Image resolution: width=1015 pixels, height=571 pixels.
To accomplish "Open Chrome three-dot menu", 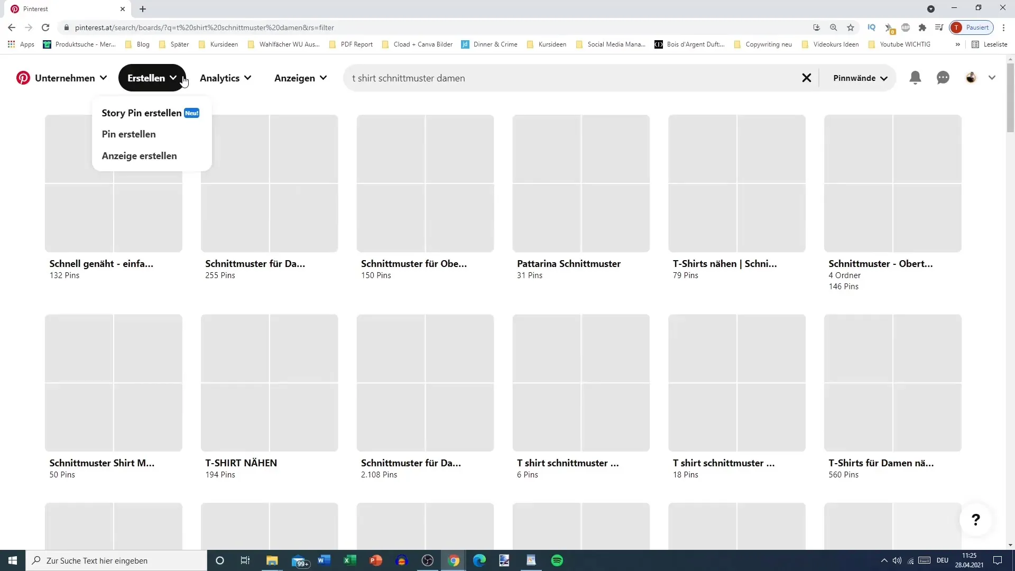I will 1003,27.
